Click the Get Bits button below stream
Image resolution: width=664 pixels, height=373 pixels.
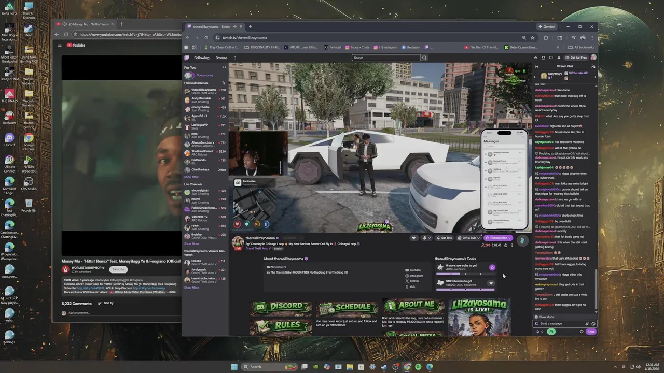[445, 238]
